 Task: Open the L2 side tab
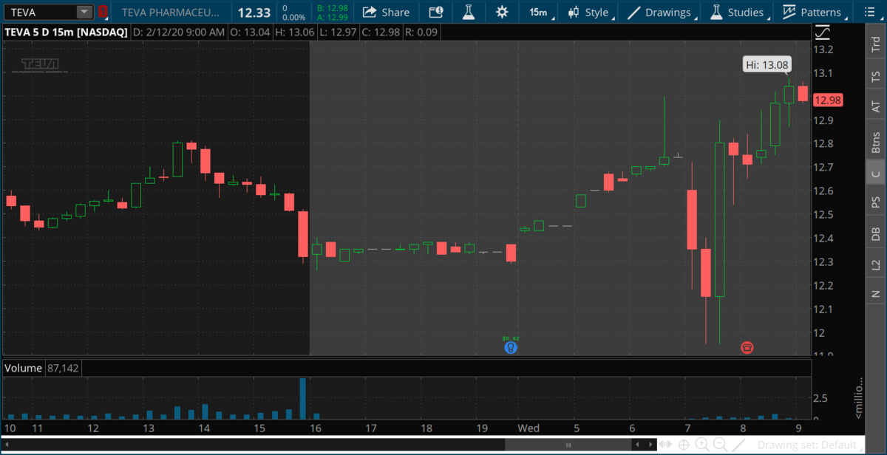876,264
